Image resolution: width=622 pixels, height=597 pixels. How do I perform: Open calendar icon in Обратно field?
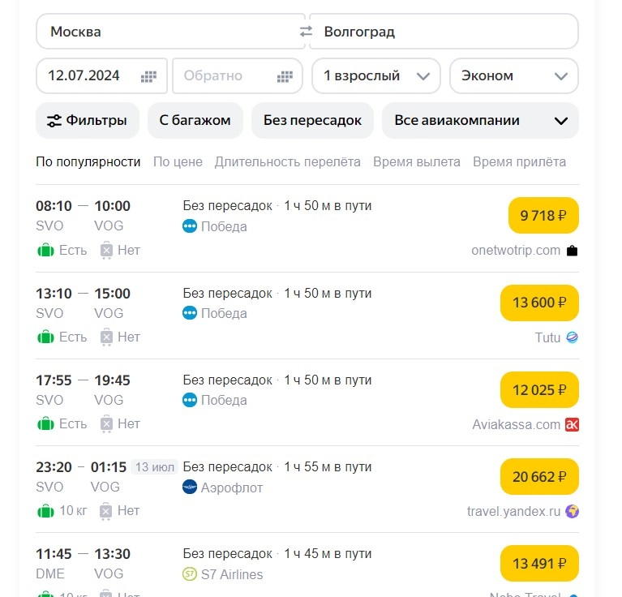(284, 76)
